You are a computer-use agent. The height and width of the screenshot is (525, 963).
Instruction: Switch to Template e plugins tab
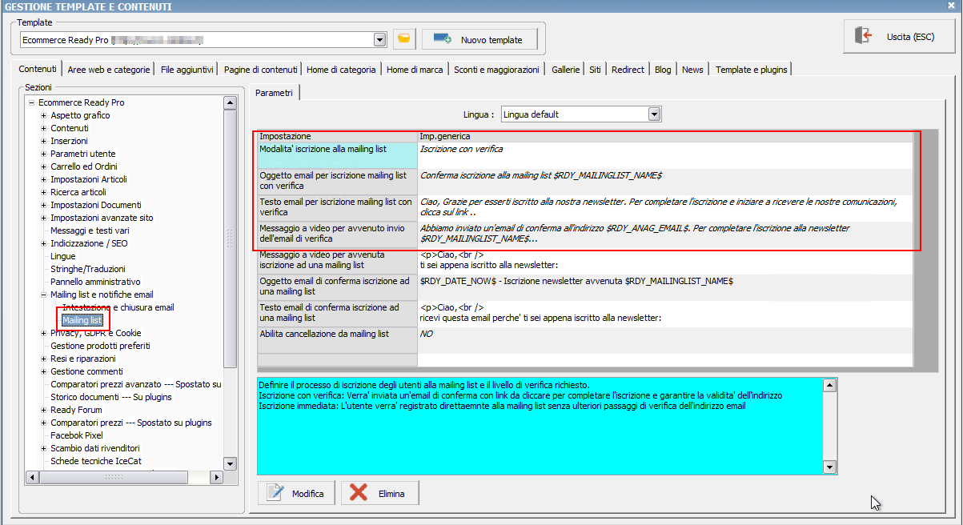click(x=752, y=70)
